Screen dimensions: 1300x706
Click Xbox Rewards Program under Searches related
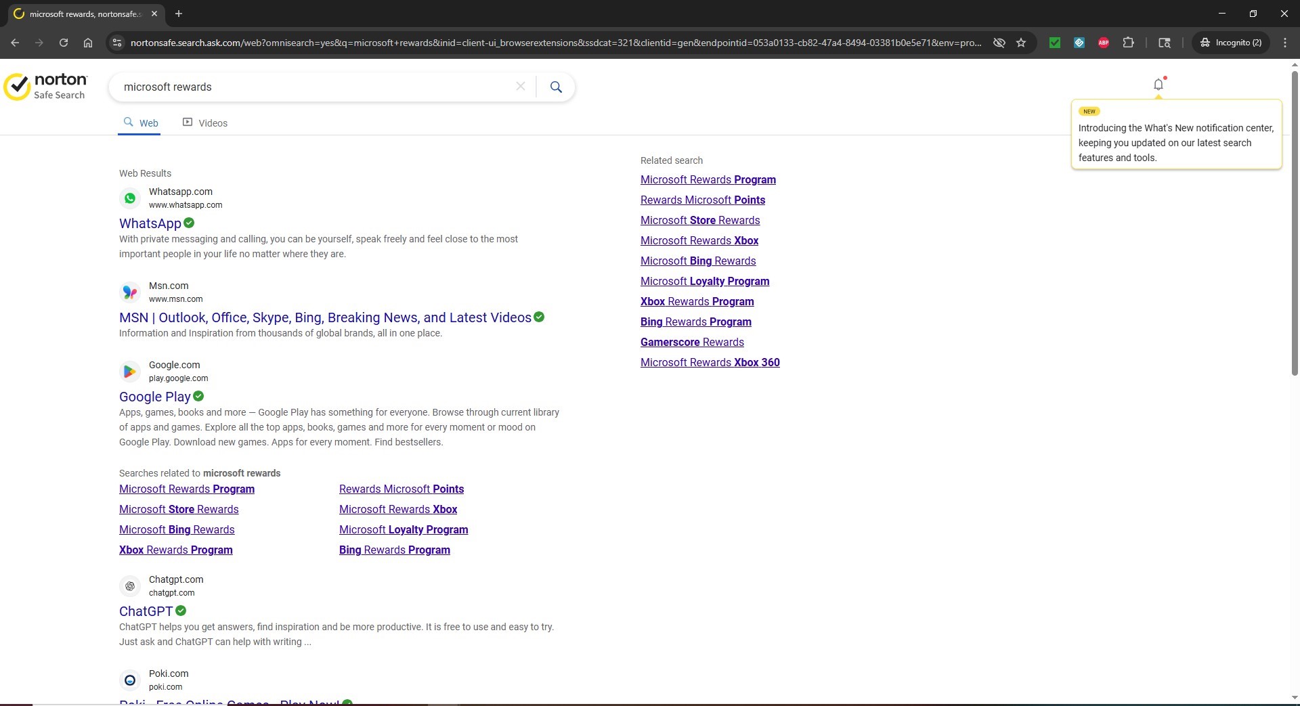(176, 550)
